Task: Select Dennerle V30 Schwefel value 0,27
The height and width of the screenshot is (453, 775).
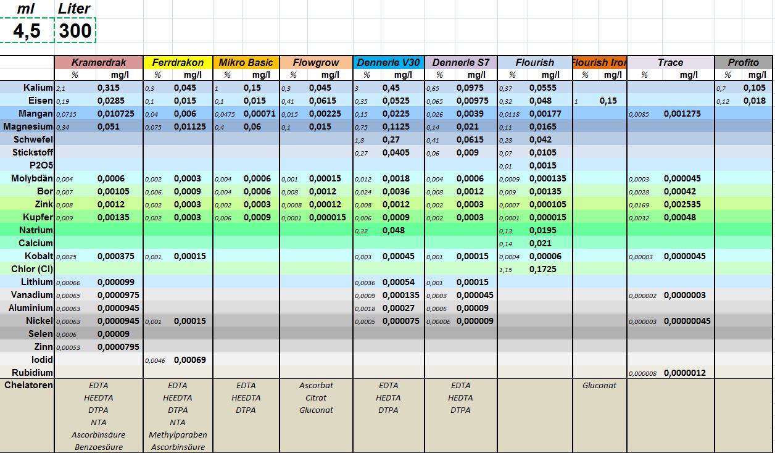Action: 391,139
